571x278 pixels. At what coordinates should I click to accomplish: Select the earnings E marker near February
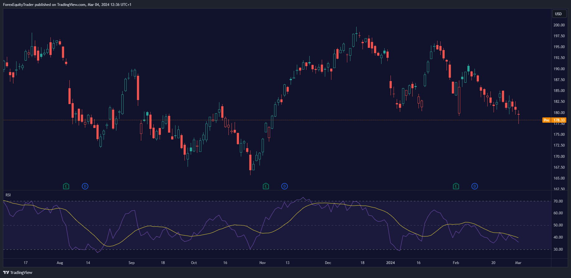(x=456, y=186)
